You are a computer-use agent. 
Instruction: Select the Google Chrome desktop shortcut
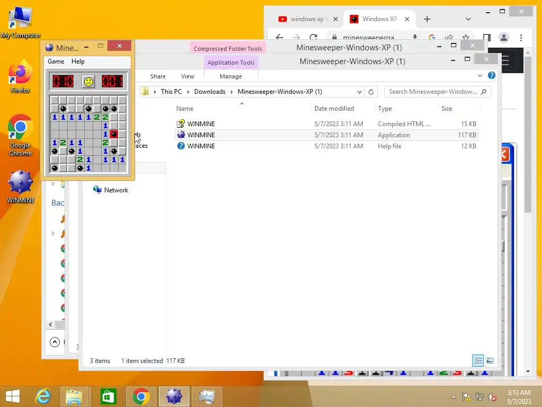pyautogui.click(x=21, y=135)
